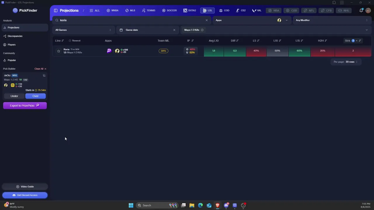374x210 pixels.
Task: Favorite the Keria row with the star
Action: coord(58,51)
